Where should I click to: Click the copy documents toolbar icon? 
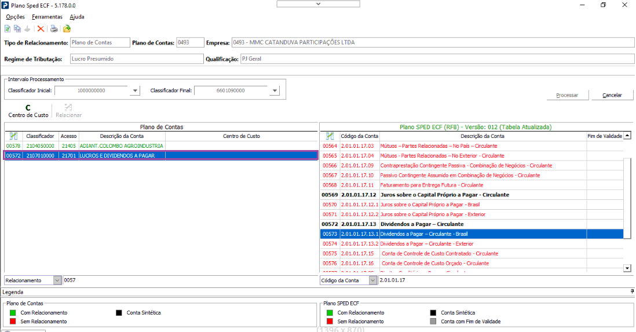(17, 29)
